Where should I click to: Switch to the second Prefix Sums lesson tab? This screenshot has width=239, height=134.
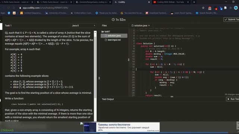point(54,2)
